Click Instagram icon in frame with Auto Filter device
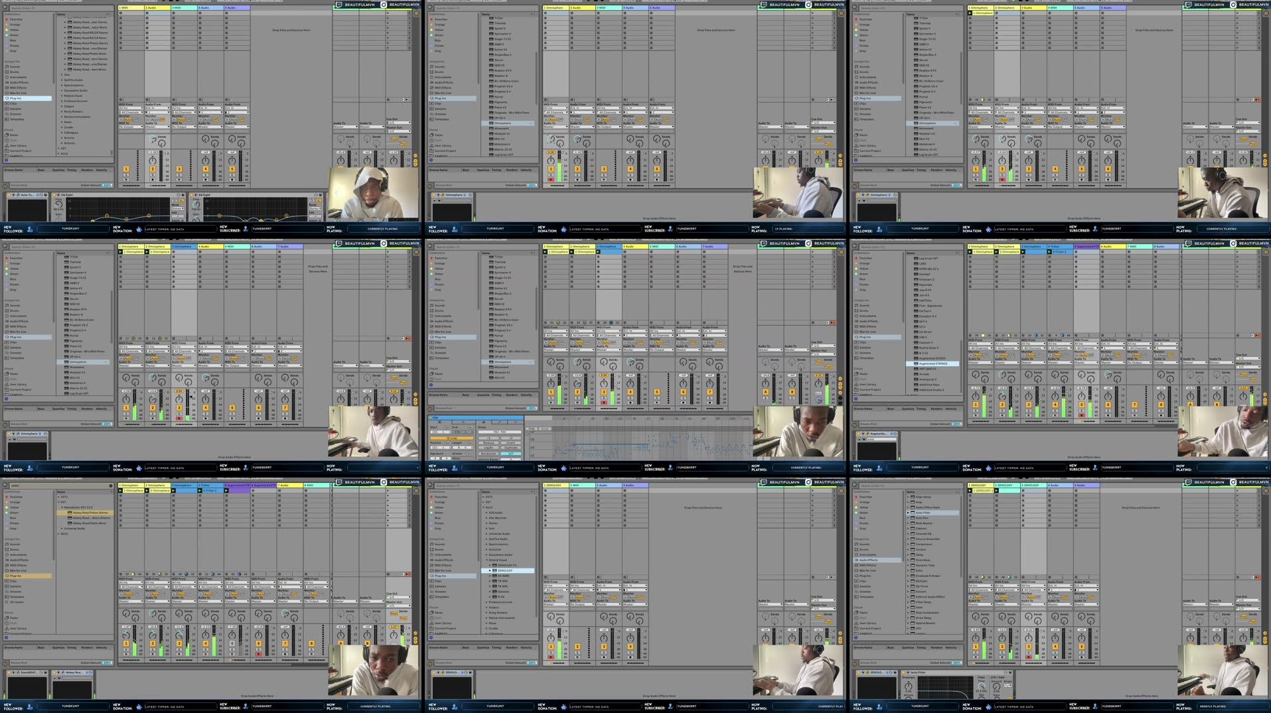 click(x=1233, y=482)
